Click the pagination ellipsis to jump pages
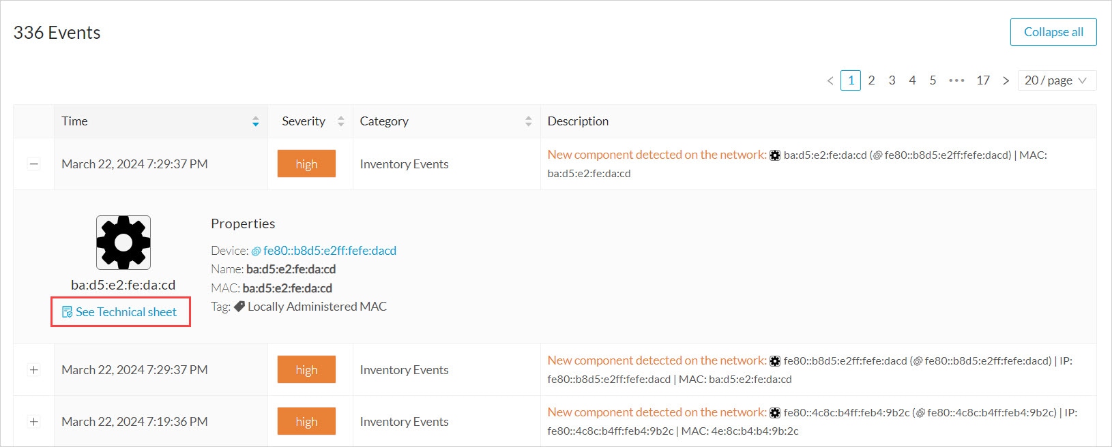The image size is (1112, 447). coord(956,80)
